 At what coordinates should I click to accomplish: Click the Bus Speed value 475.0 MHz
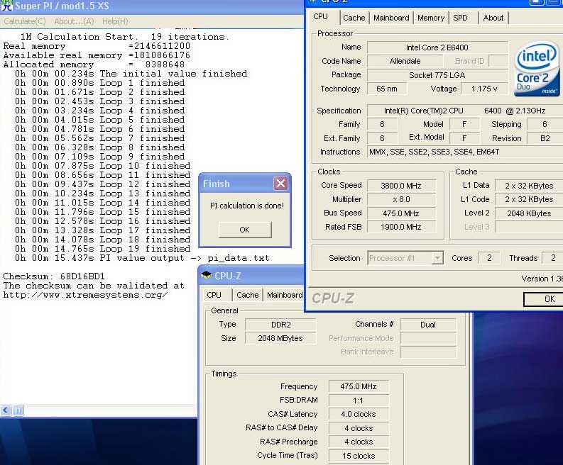coord(401,213)
